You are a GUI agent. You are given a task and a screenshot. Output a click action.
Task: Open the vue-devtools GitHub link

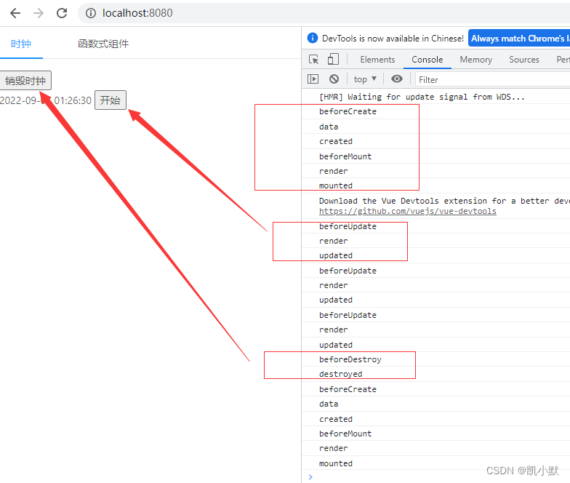pyautogui.click(x=407, y=211)
